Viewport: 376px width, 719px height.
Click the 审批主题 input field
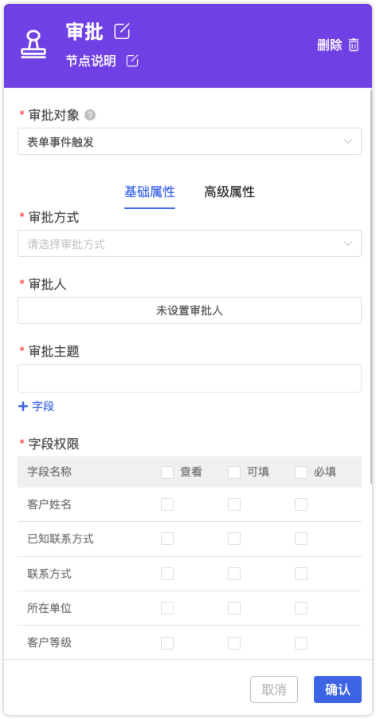click(x=189, y=378)
